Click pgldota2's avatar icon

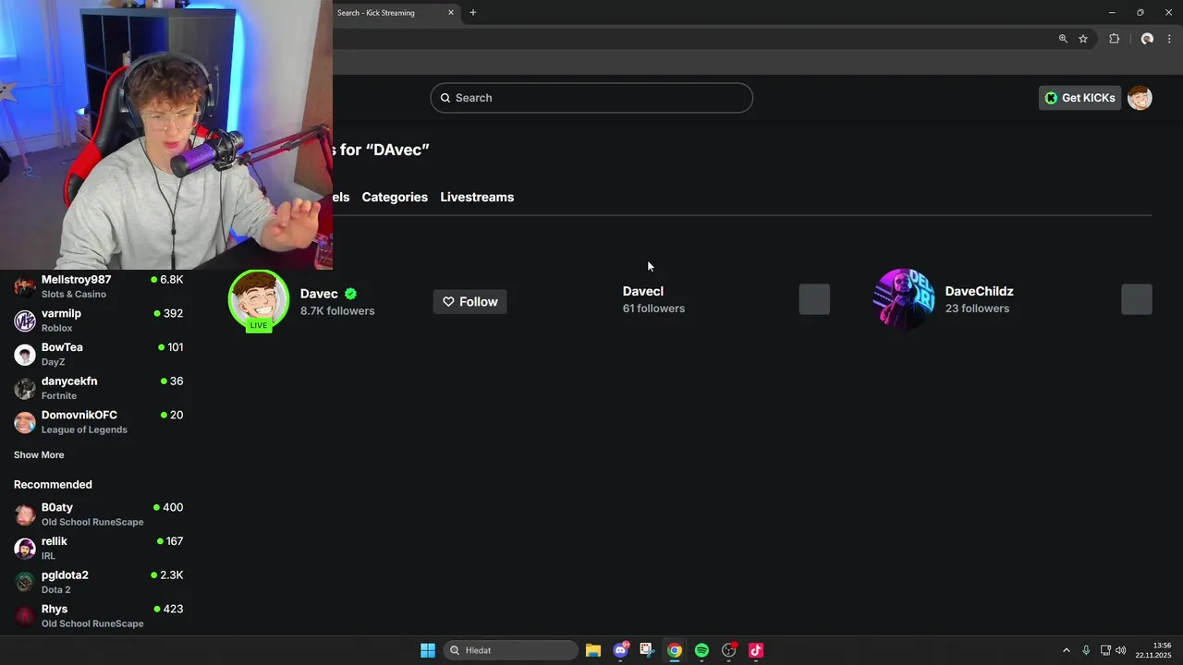(x=25, y=582)
